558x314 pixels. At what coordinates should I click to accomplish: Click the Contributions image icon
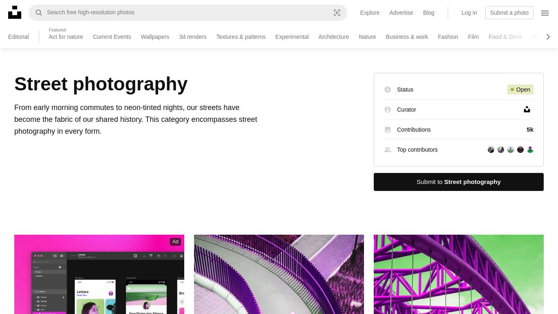388,130
